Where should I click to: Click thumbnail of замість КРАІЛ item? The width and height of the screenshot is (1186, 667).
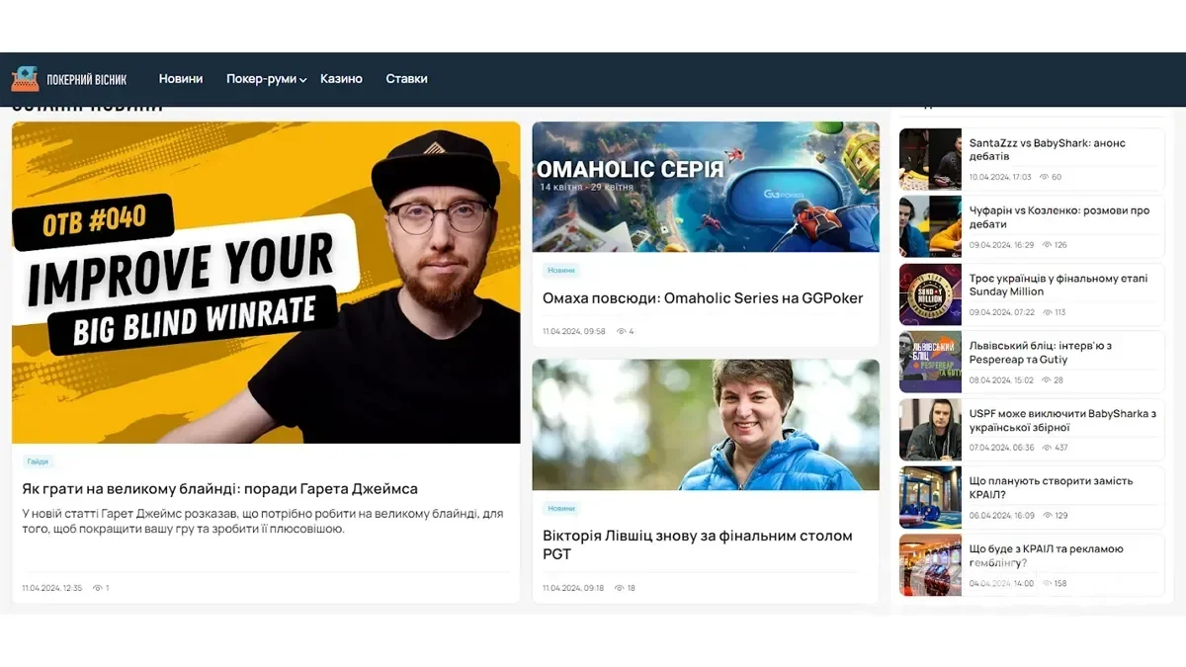930,497
